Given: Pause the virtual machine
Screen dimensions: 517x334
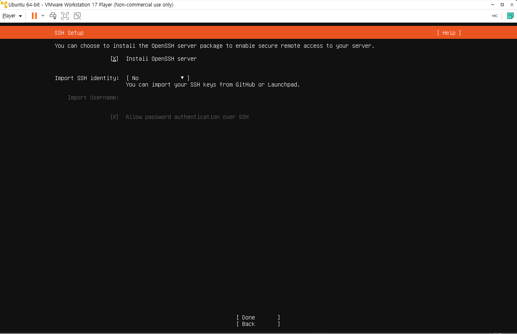Looking at the screenshot, I should tap(34, 16).
